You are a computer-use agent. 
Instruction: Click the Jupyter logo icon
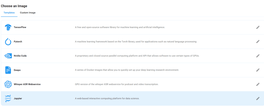(8, 99)
